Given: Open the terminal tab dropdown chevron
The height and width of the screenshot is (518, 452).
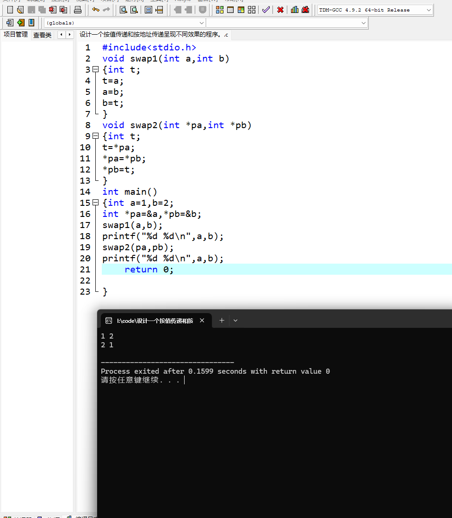Looking at the screenshot, I should click(x=235, y=321).
